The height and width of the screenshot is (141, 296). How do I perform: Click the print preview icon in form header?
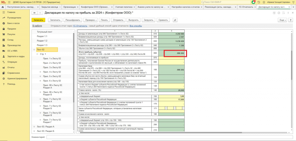283,13
